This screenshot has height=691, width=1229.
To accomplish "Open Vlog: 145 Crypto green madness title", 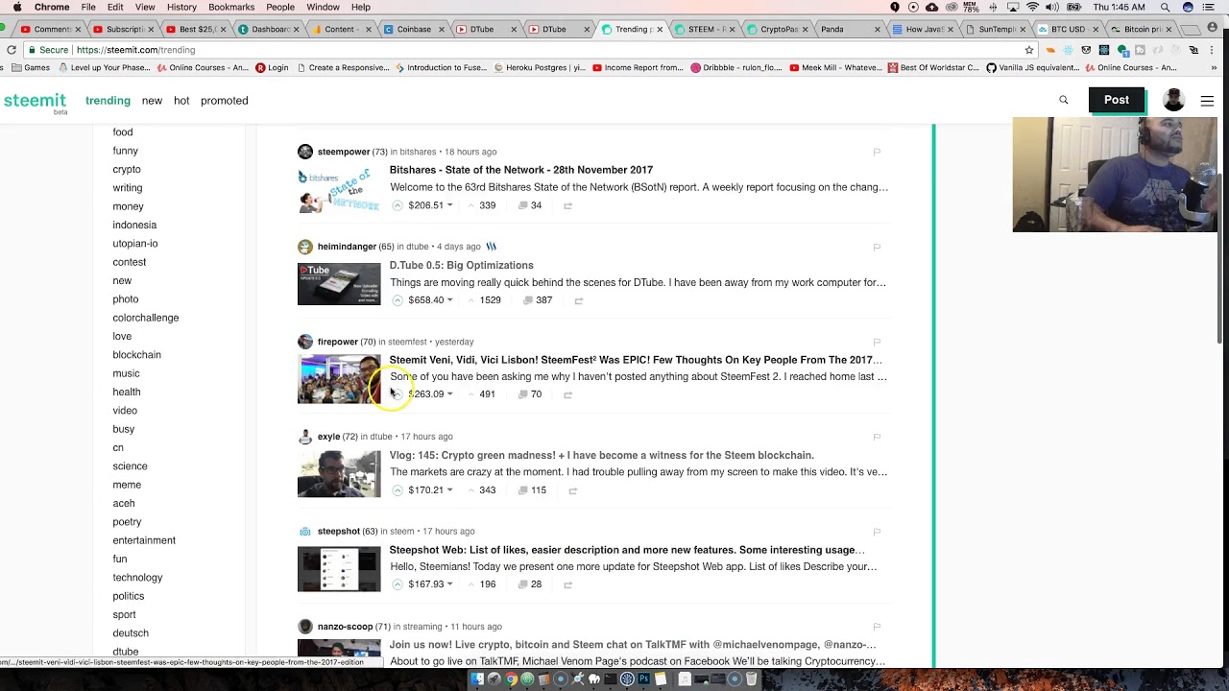I will (x=601, y=455).
